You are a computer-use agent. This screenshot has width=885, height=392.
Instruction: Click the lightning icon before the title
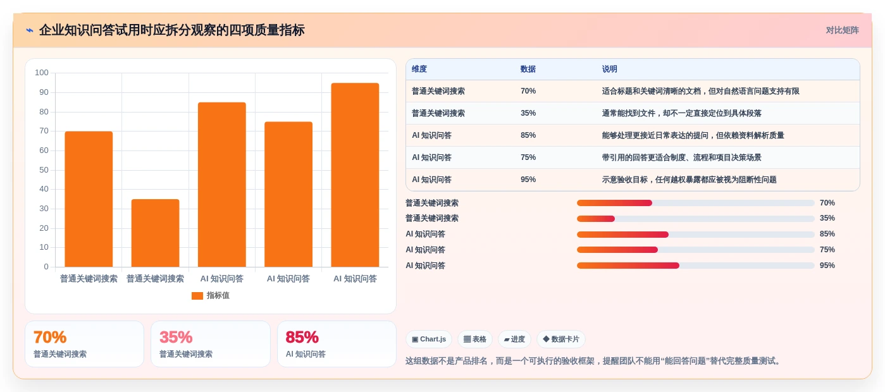(30, 30)
